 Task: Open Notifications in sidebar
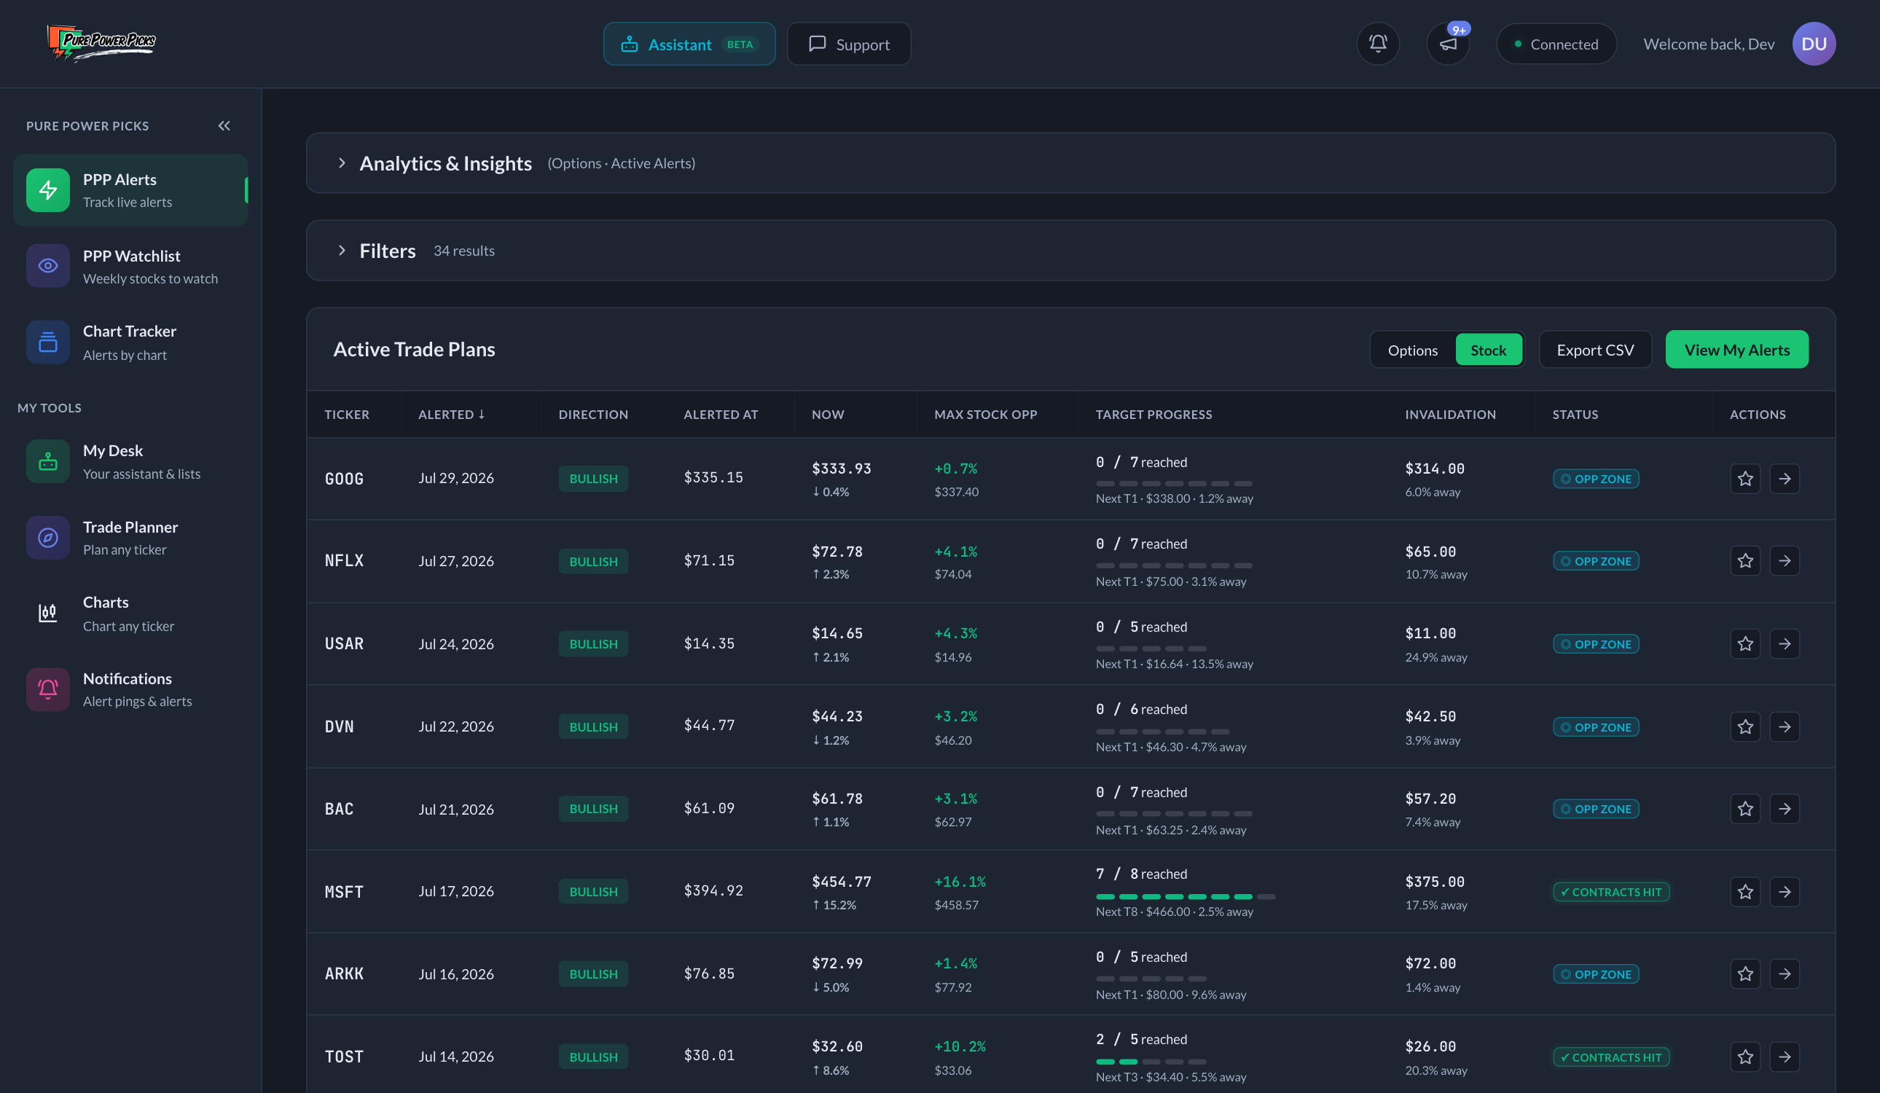pos(130,689)
